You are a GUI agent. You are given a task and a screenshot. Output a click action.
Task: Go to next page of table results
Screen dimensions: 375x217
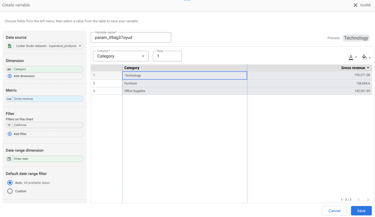[368, 200]
